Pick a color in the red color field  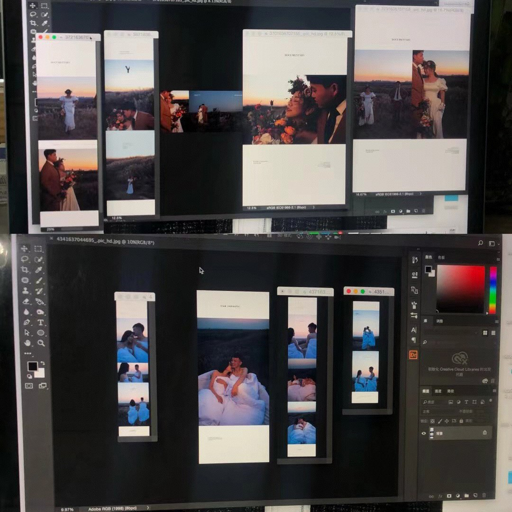point(461,289)
